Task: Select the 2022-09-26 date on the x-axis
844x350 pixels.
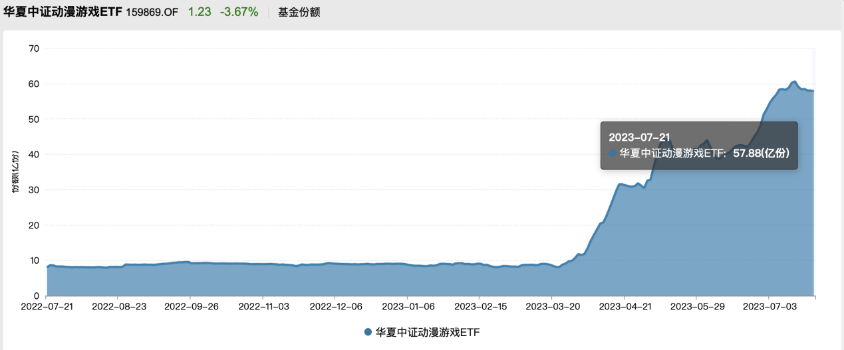Action: (x=190, y=307)
